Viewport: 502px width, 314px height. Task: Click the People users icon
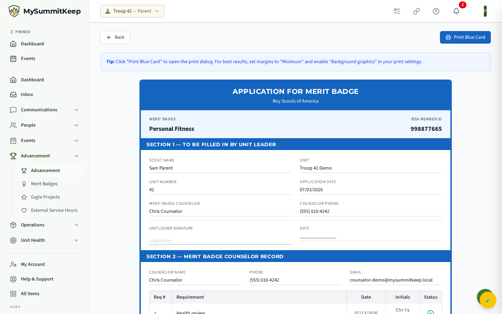point(13,125)
